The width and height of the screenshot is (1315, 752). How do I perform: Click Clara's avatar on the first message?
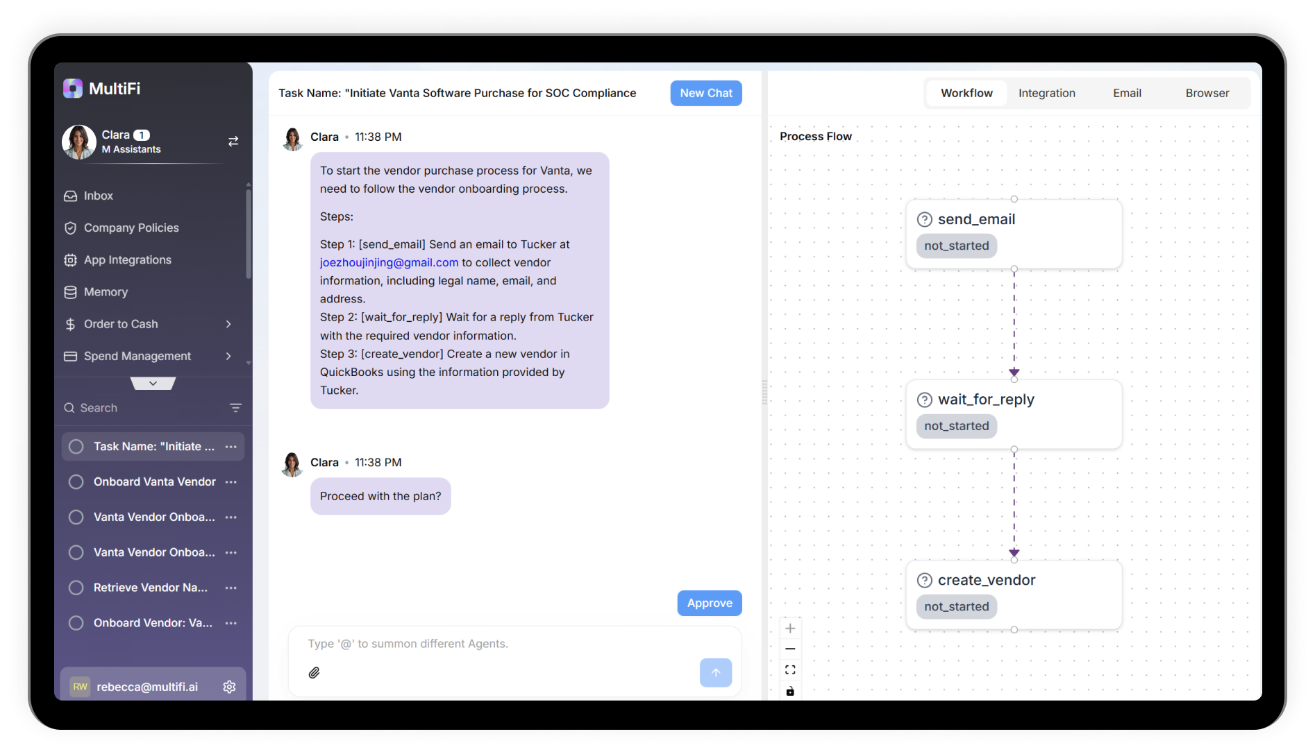tap(292, 139)
